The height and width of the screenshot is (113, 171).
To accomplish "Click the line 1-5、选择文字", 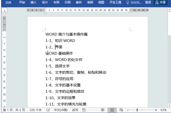I will click(57, 66).
